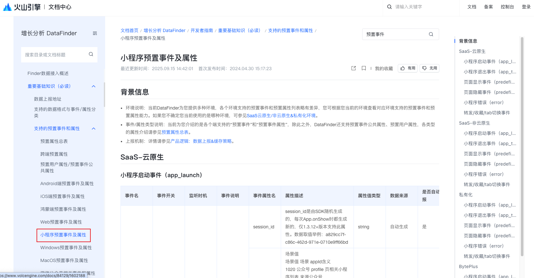Image resolution: width=534 pixels, height=278 pixels.
Task: Mark the doc as 无用
Action: [430, 68]
